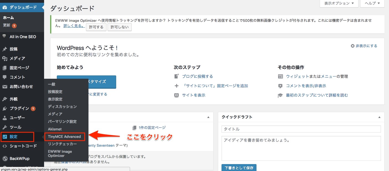Select リンクチェッカー in the settings submenu
Screen dimensions: 389x171
point(62,144)
